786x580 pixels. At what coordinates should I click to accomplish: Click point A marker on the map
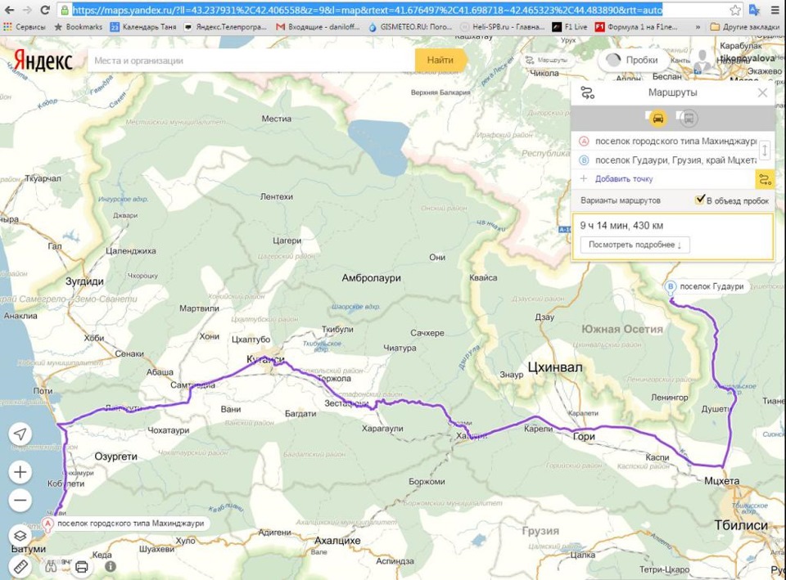point(47,525)
